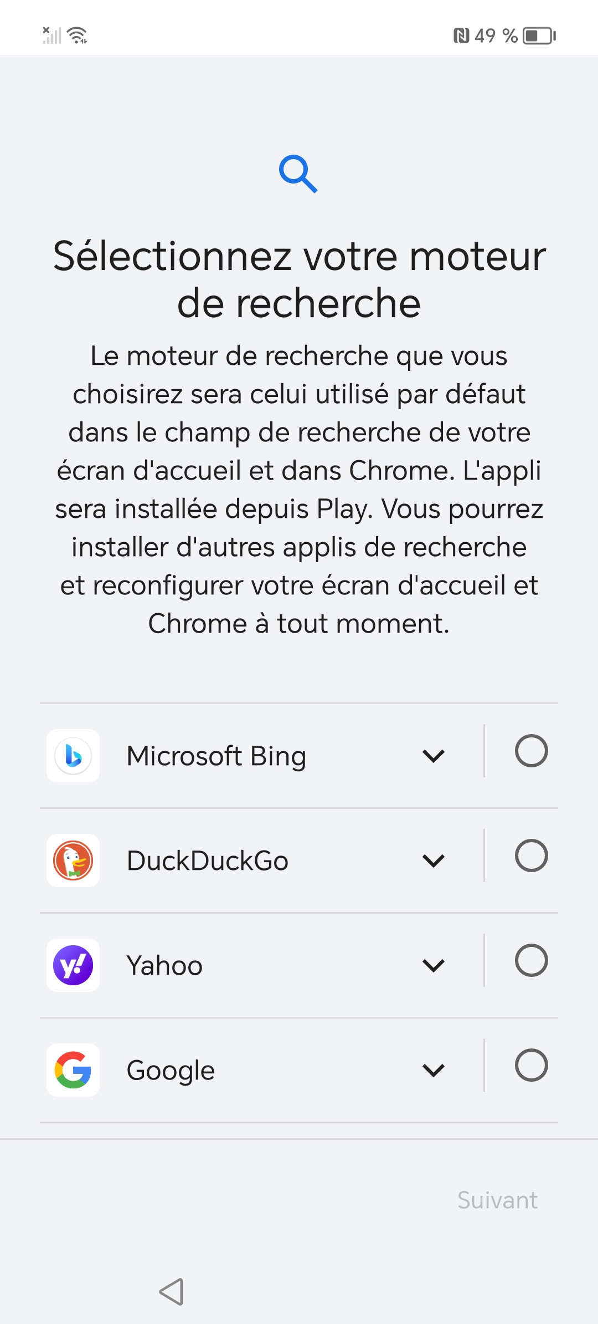The height and width of the screenshot is (1324, 598).
Task: Tap the purple Yahoo logo icon
Action: click(x=73, y=965)
